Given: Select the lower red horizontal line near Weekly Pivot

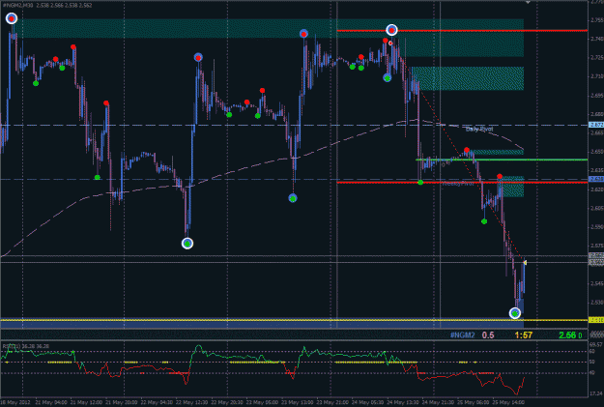Looking at the screenshot, I should coord(462,182).
